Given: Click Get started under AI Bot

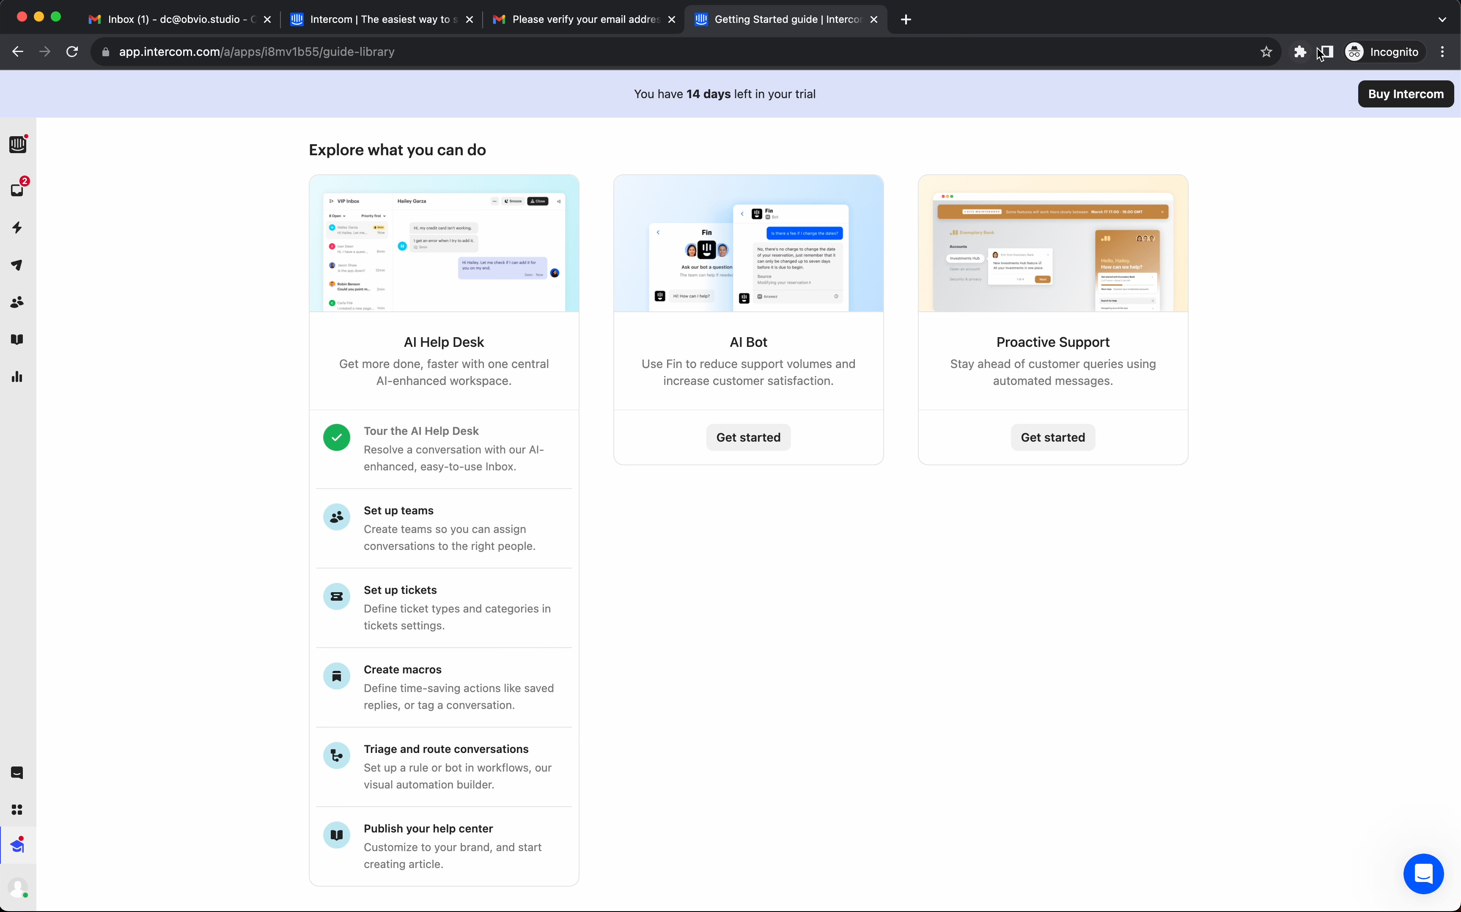Looking at the screenshot, I should (748, 437).
